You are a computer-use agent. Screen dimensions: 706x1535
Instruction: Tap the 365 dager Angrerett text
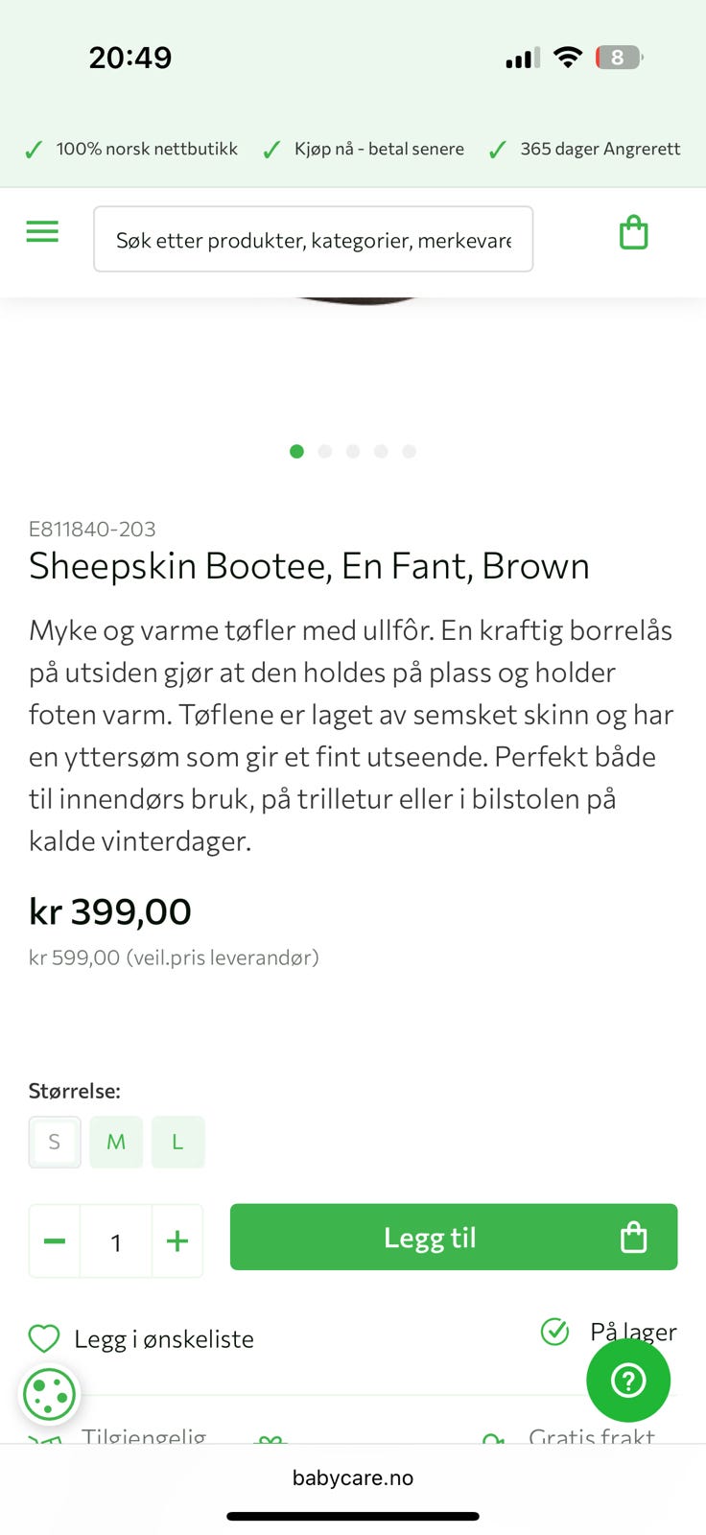[600, 149]
